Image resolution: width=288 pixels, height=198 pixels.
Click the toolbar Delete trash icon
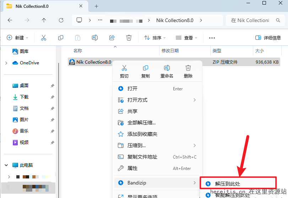coord(129,38)
